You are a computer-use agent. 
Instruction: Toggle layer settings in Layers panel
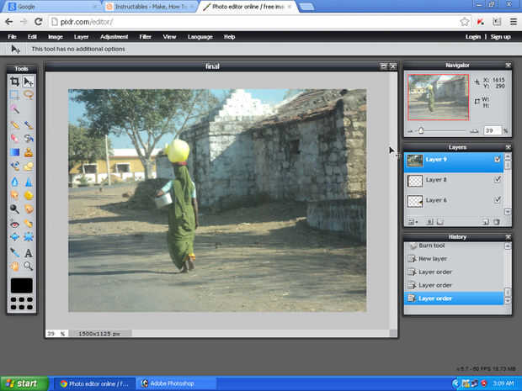click(x=413, y=222)
